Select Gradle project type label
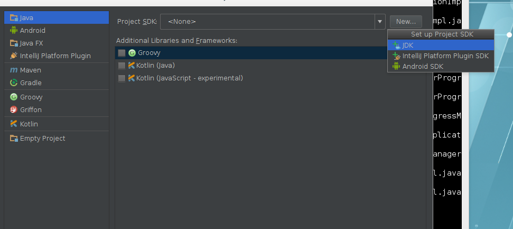513x229 pixels. [31, 83]
